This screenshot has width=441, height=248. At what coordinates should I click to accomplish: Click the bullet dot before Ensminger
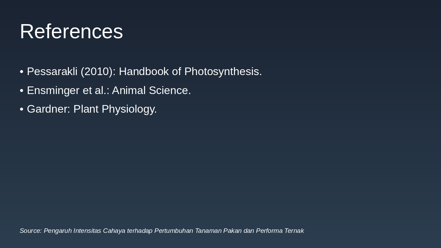pos(22,91)
